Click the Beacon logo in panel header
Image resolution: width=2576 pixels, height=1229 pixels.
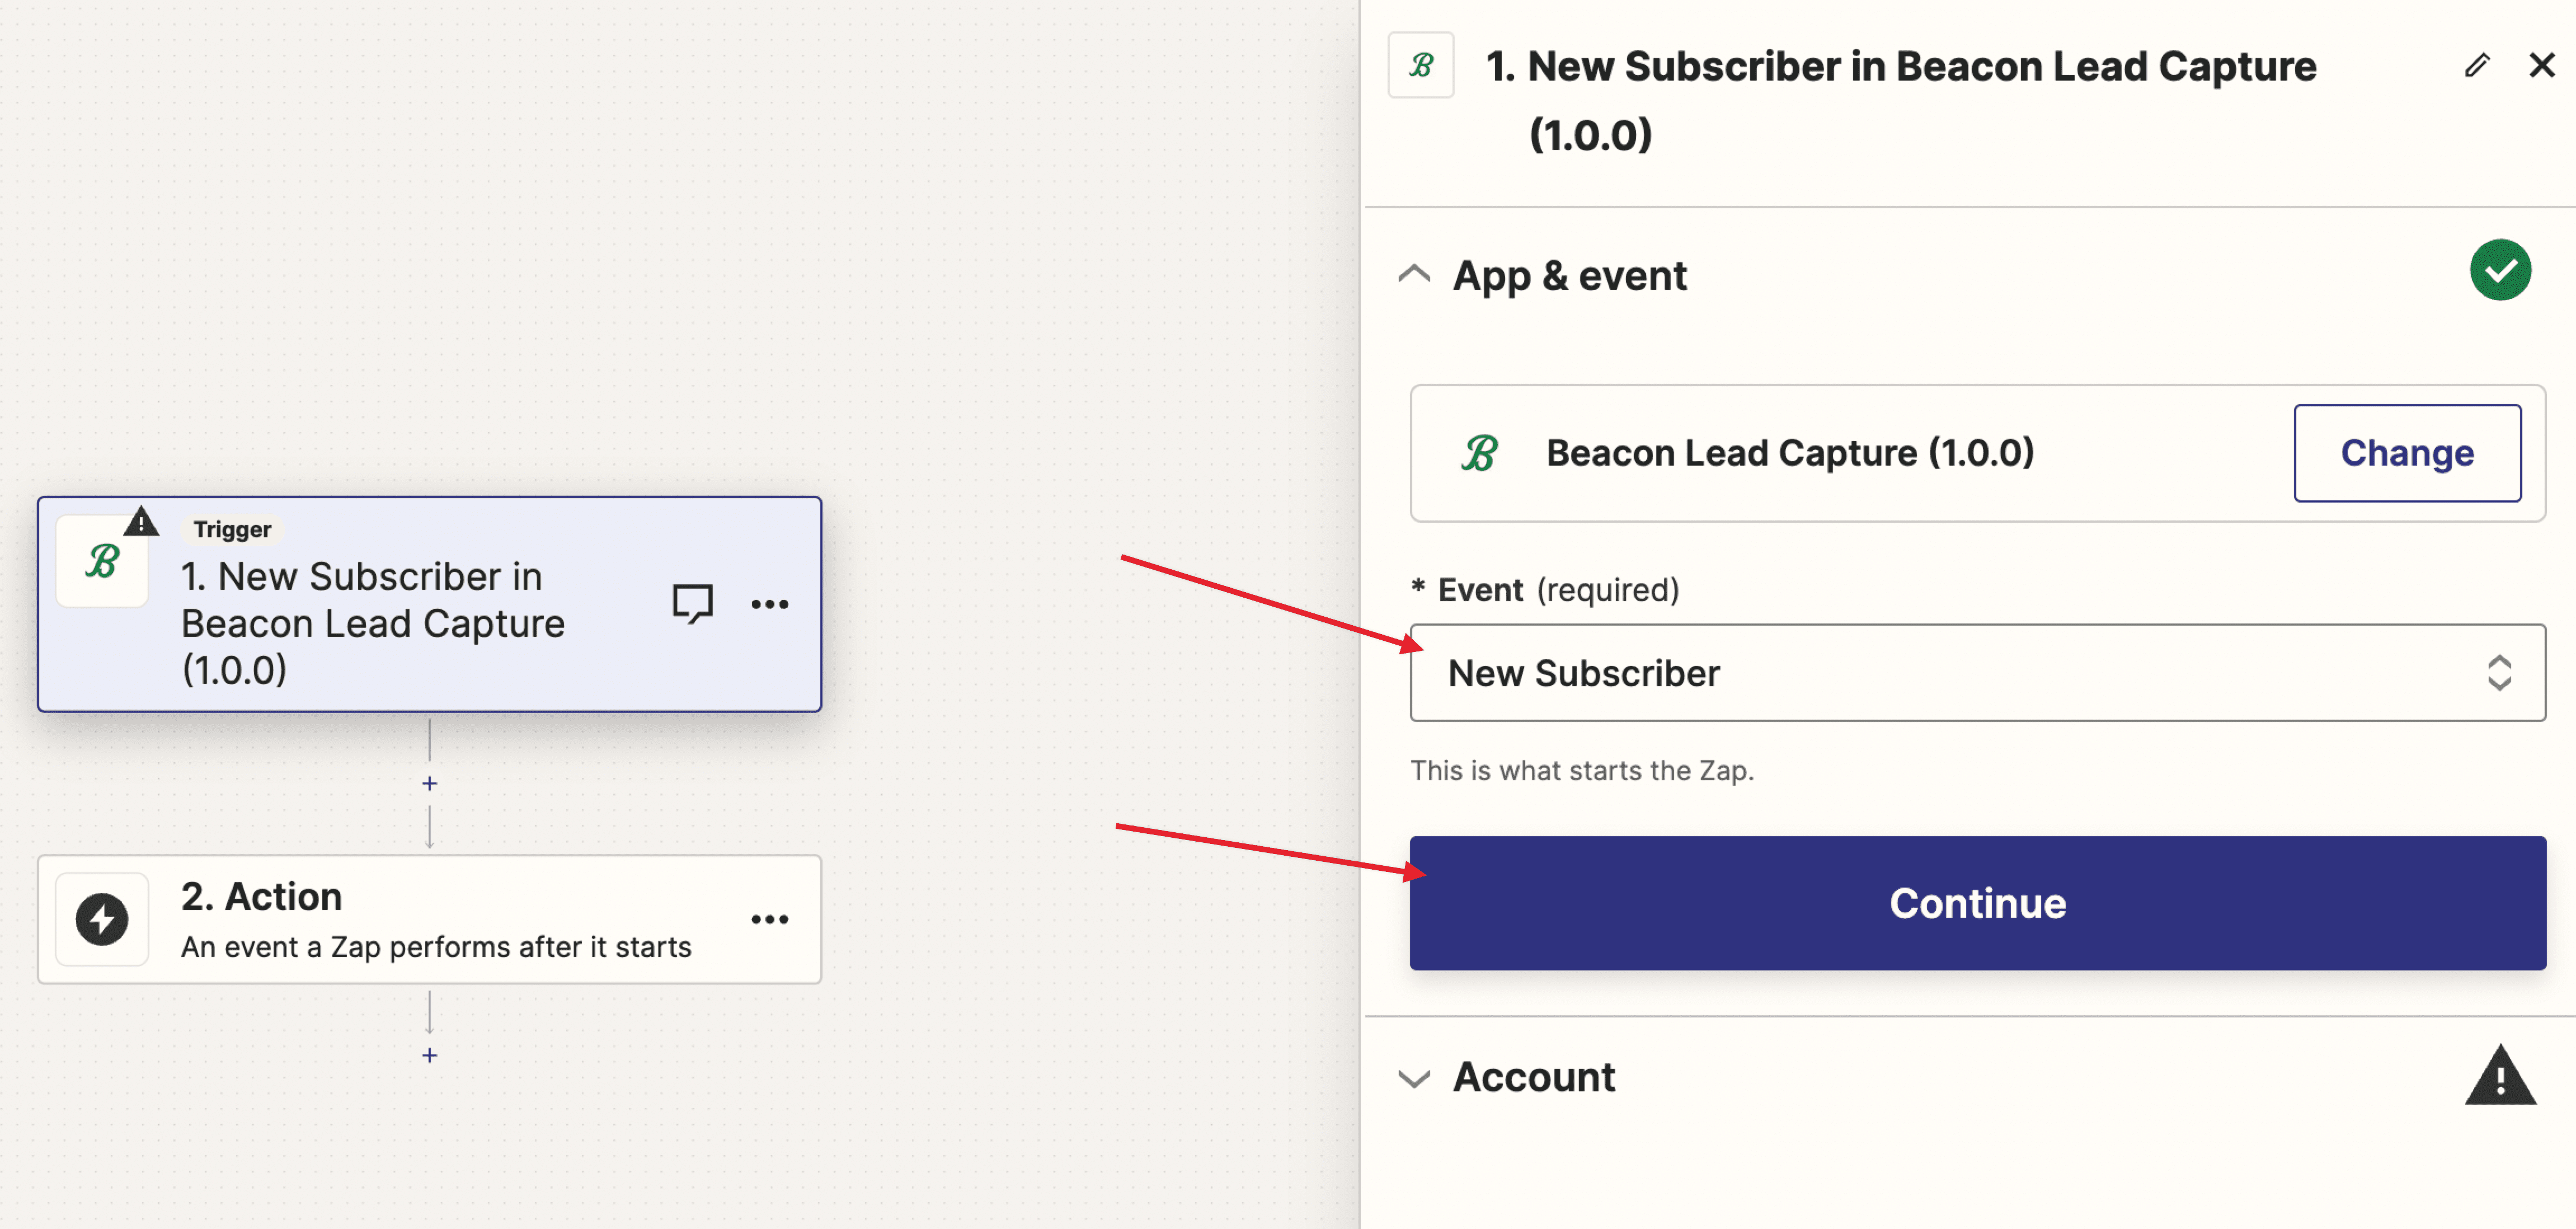tap(1421, 66)
